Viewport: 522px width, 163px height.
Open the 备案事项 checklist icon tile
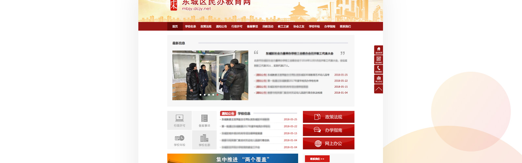point(204,120)
